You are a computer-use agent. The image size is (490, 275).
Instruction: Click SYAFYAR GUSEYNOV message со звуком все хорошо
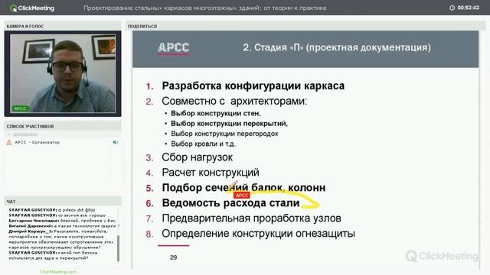point(57,215)
